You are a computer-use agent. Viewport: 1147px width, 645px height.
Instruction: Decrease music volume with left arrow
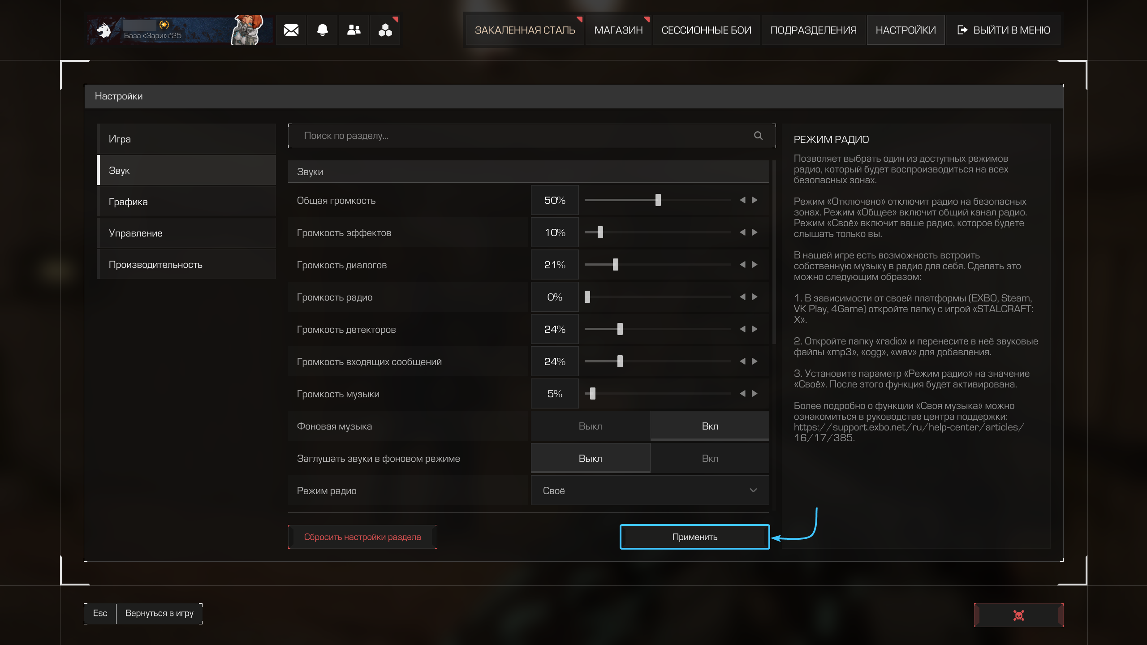(742, 394)
